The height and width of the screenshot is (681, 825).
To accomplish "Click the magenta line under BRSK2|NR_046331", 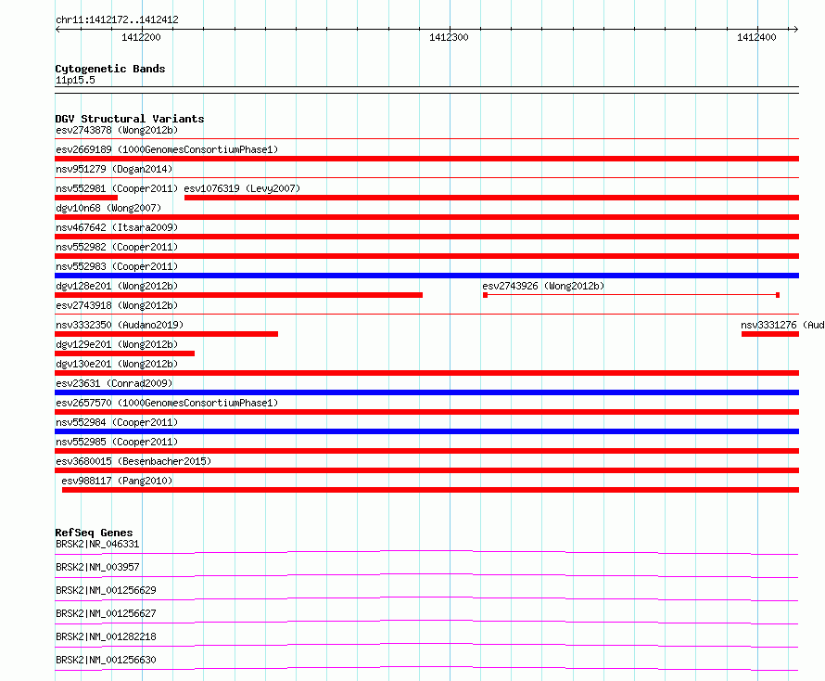I will (426, 552).
